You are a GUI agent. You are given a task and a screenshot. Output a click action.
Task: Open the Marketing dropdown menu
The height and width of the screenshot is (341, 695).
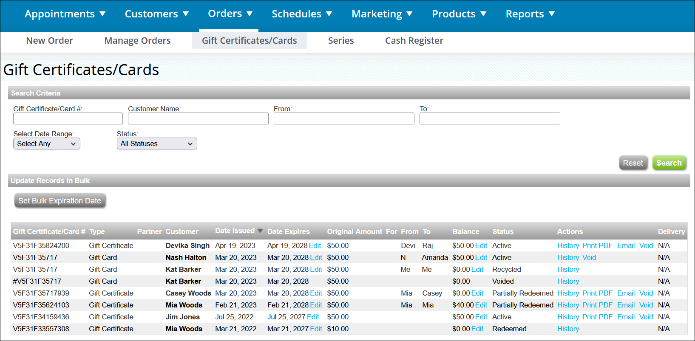coord(382,14)
